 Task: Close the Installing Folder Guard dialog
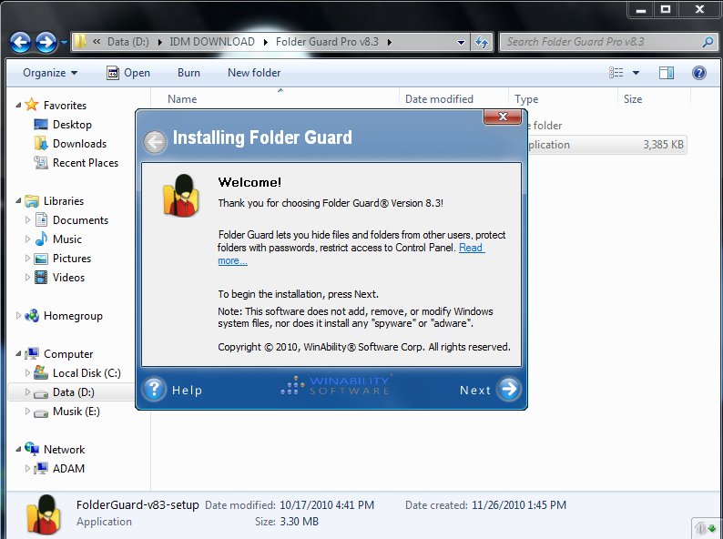coord(503,117)
